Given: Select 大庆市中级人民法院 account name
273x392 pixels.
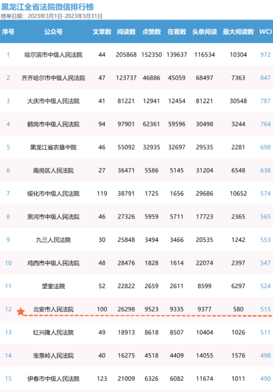Looking at the screenshot, I should (53, 101).
